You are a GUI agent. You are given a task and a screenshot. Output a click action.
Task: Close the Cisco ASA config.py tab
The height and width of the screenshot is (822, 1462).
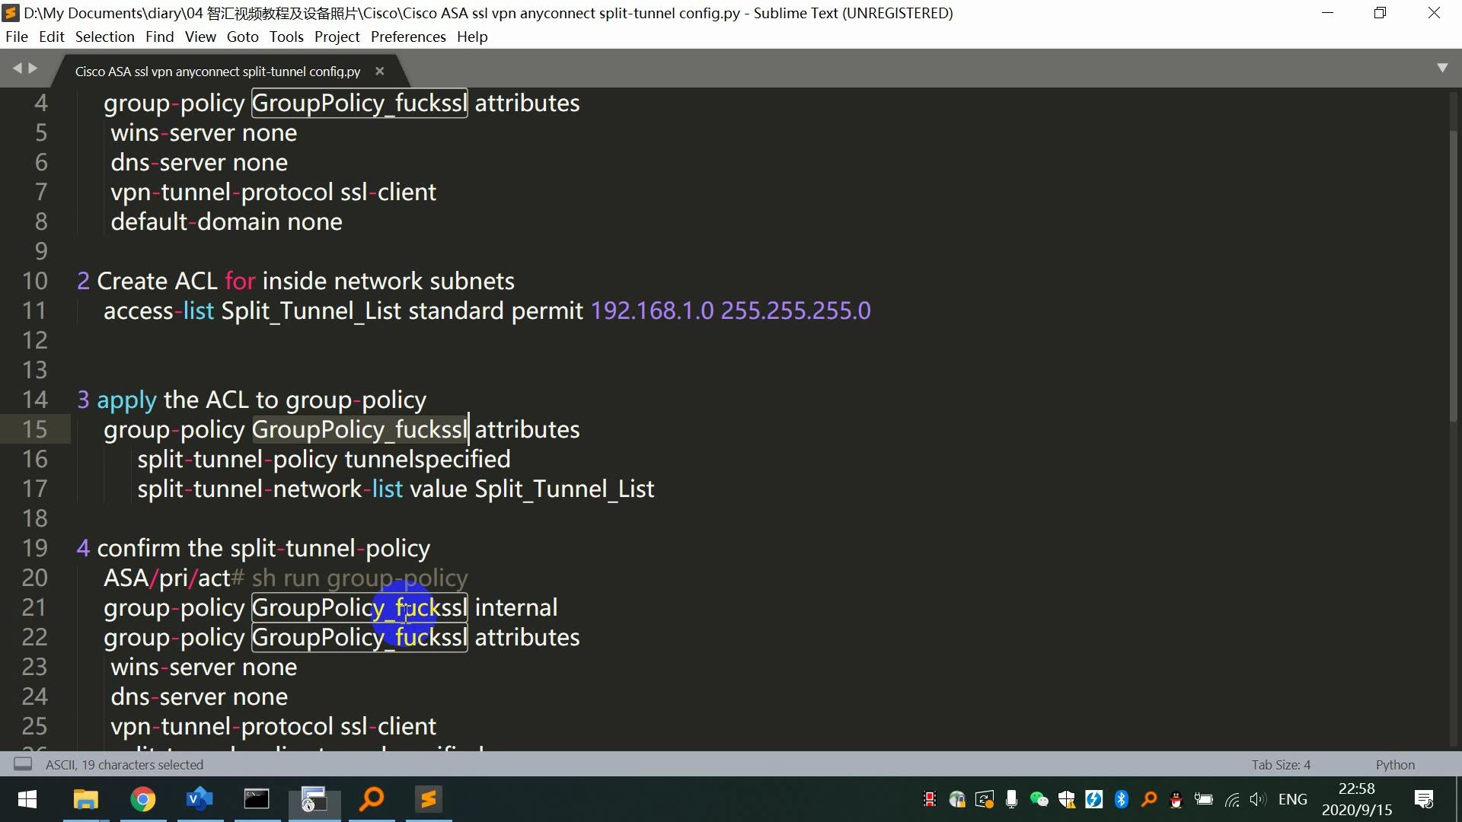[x=379, y=71]
